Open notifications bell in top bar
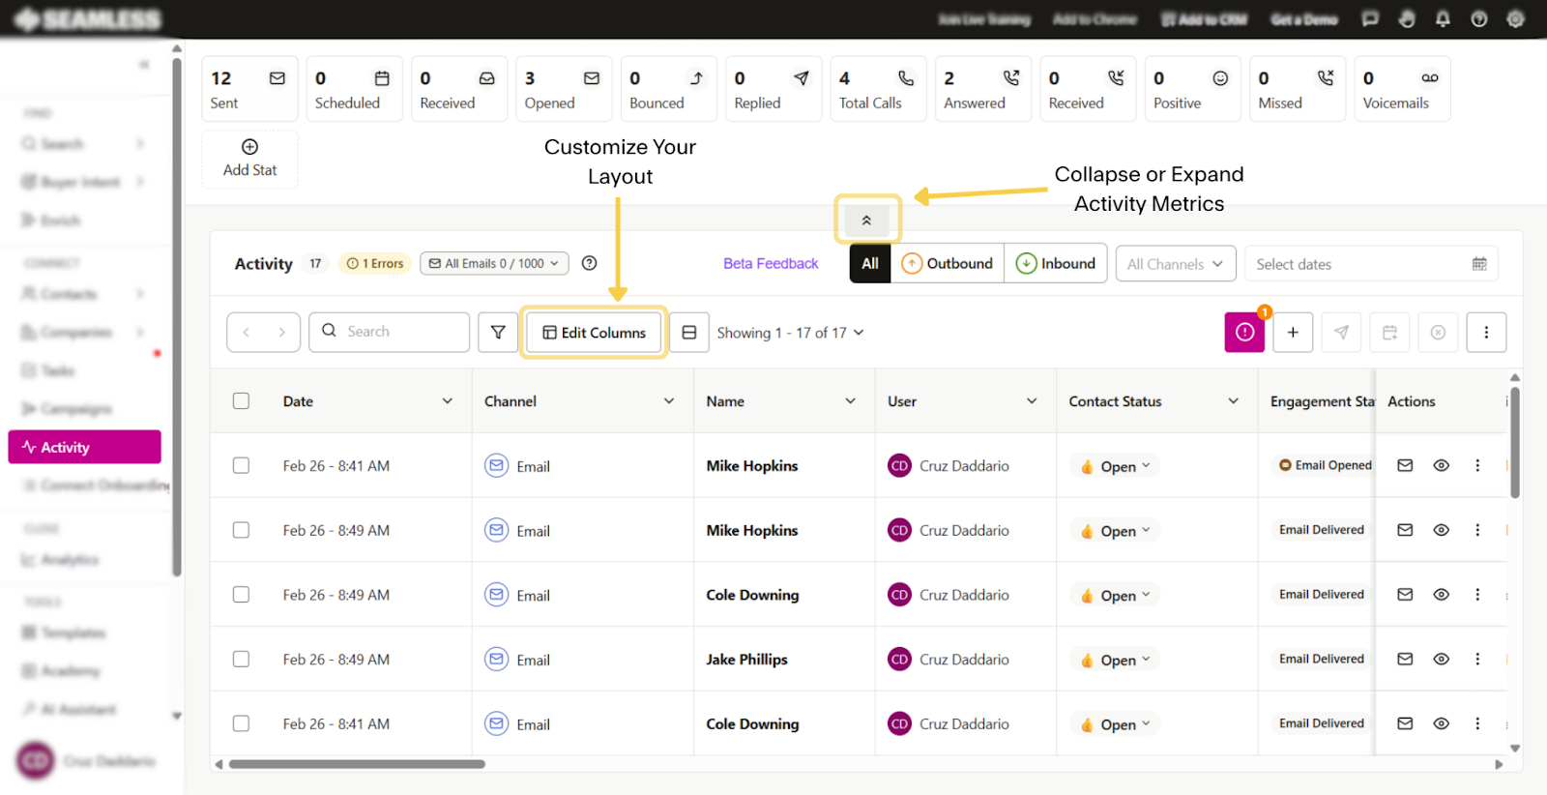Screen dimensions: 1547x795 [x=1443, y=19]
